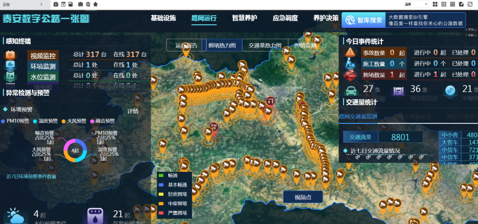This screenshot has height=224, width=478.
Task: Click green 畅通 legend swatch
Action: tap(162, 175)
